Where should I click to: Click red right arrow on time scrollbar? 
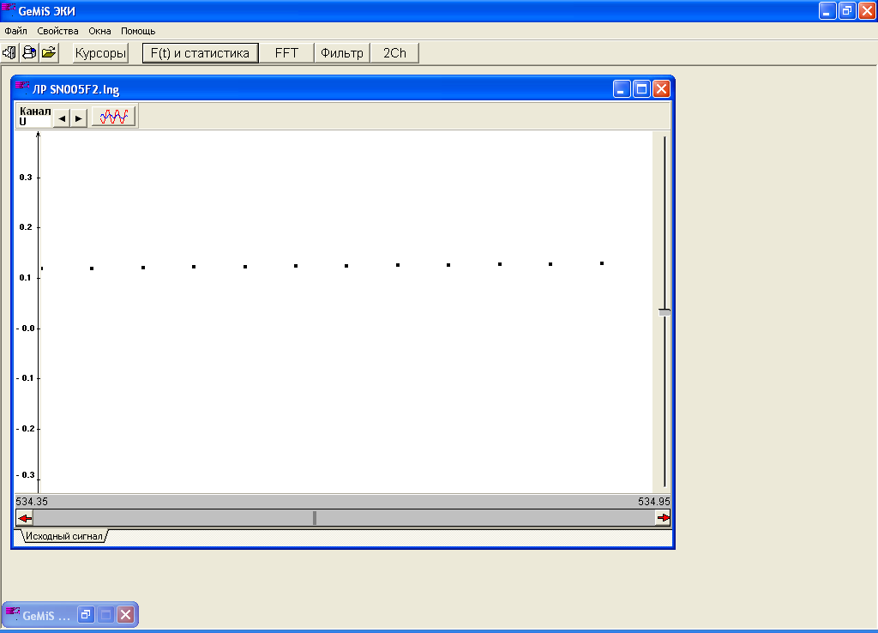coord(663,517)
